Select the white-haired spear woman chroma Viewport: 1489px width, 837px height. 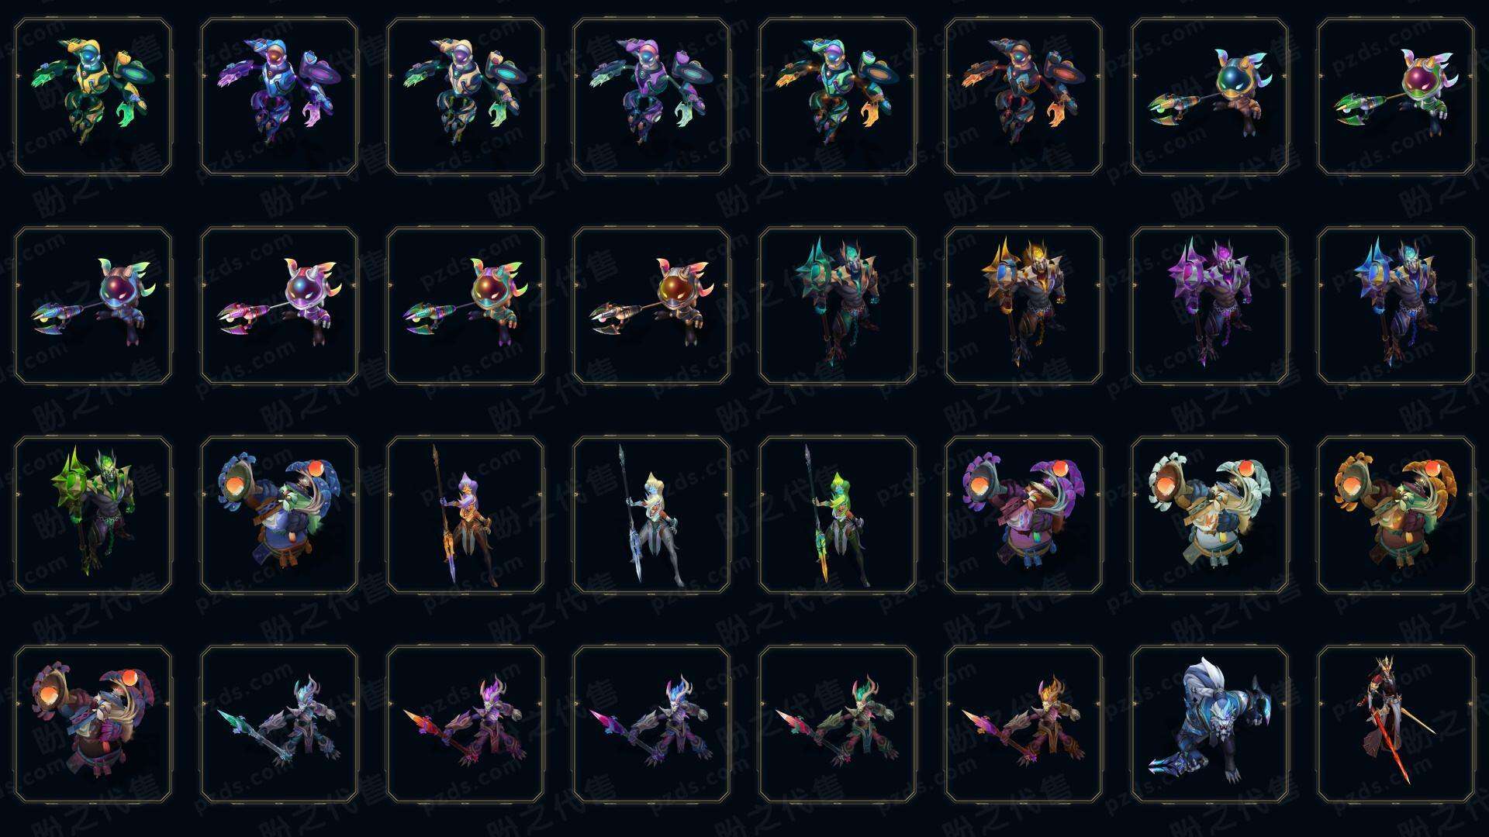pos(651,515)
